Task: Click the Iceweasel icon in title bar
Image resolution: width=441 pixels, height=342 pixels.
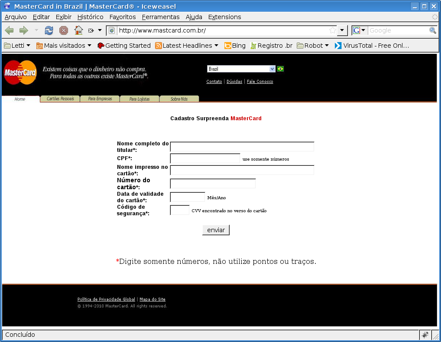Action: 7,6
